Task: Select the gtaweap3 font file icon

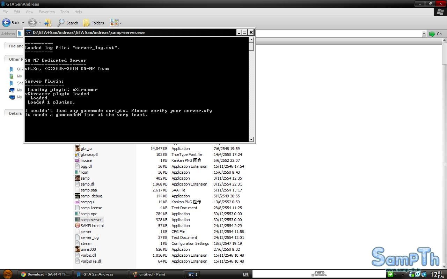Action: pos(77,154)
